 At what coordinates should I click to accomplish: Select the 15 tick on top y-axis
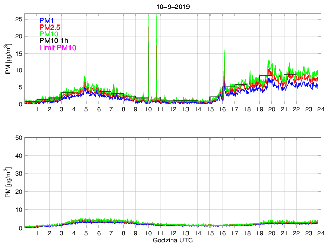18,53
